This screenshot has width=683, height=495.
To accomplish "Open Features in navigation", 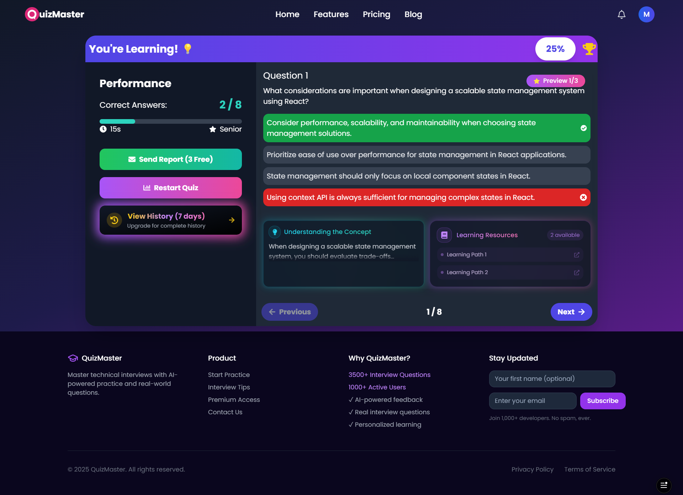I will (x=331, y=15).
